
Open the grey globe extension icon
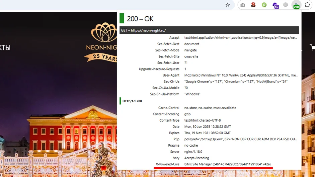point(286,5)
